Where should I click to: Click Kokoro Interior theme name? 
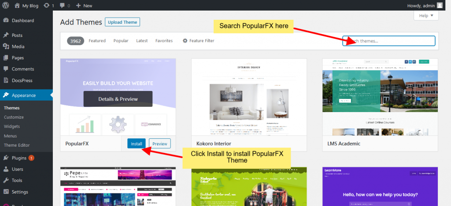point(214,144)
